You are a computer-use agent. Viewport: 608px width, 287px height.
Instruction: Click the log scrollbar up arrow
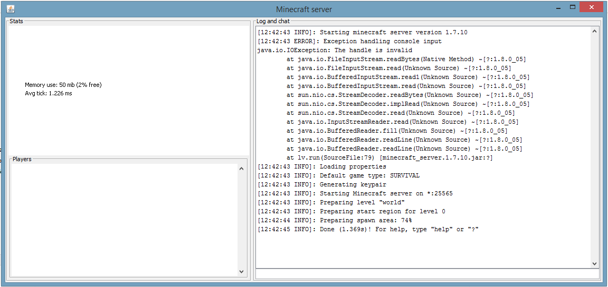click(x=594, y=32)
